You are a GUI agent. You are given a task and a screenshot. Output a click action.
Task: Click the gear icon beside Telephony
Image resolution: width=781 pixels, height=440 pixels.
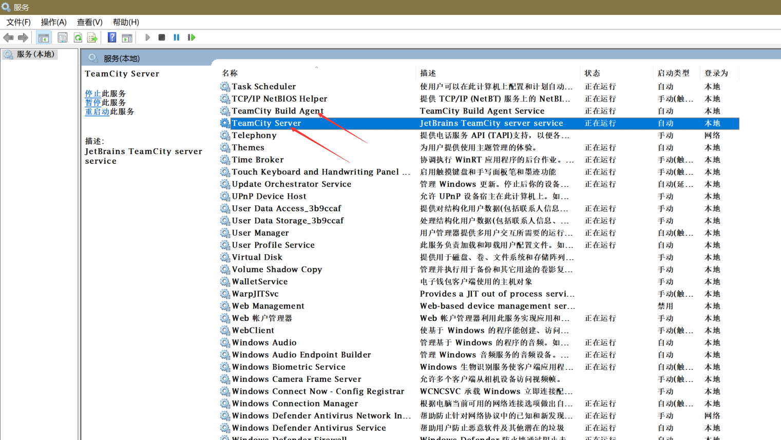coord(225,135)
